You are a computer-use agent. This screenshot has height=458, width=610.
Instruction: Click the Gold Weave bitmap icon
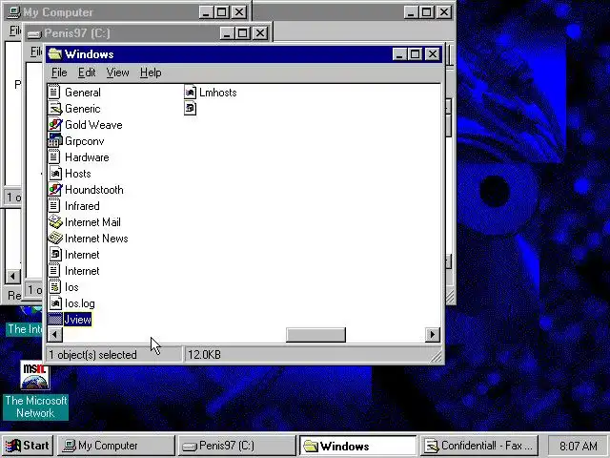tap(54, 125)
